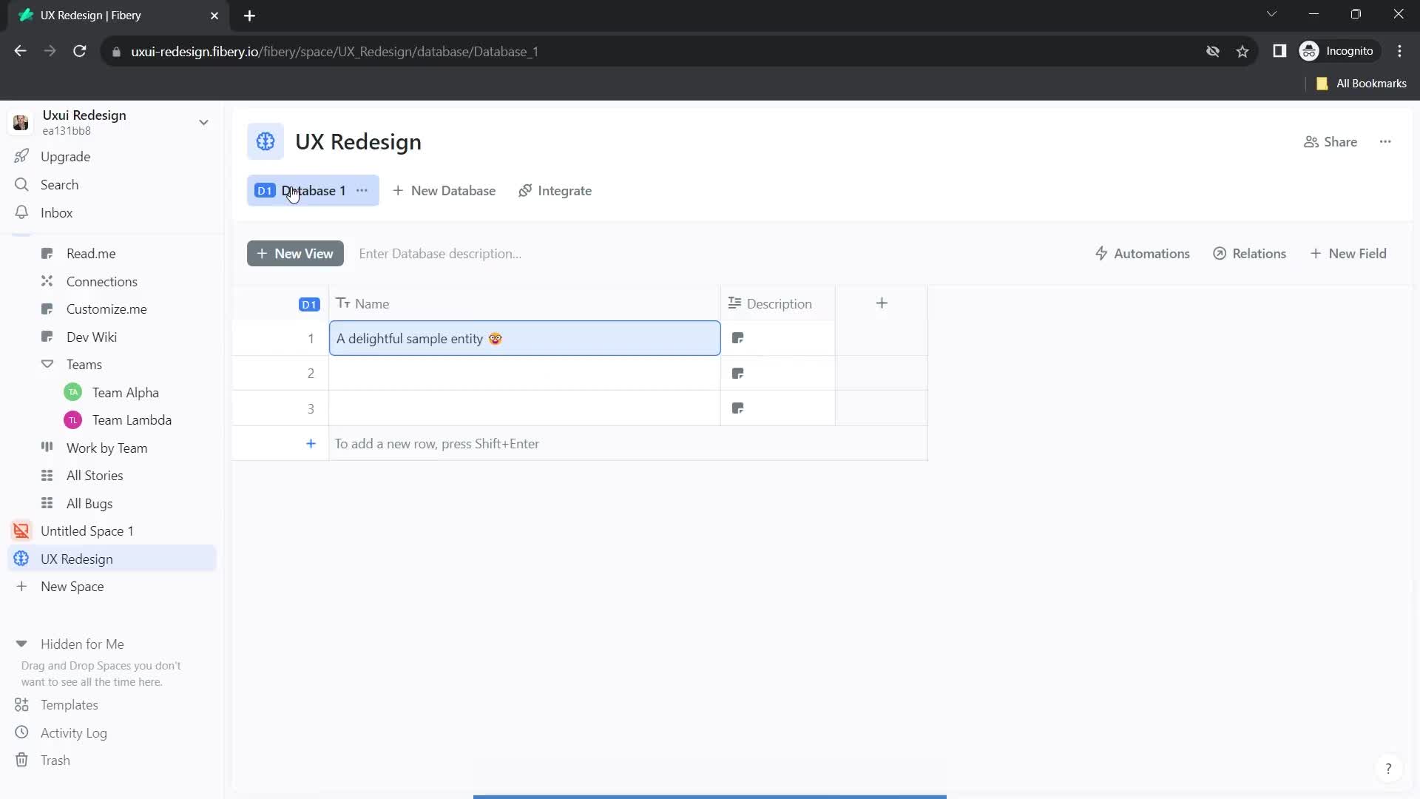Click the Description column icon
Viewport: 1420px width, 799px height.
tap(735, 303)
